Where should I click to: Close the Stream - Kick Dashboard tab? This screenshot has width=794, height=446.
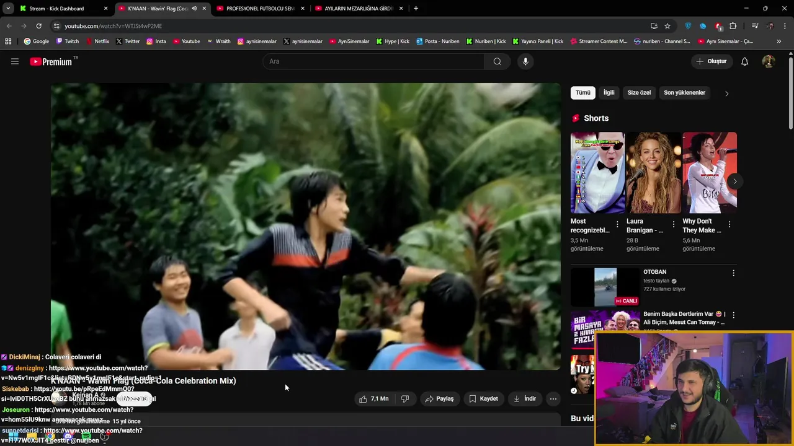(105, 9)
